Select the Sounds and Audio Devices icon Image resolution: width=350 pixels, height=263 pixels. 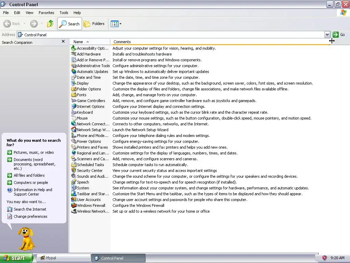click(x=74, y=176)
